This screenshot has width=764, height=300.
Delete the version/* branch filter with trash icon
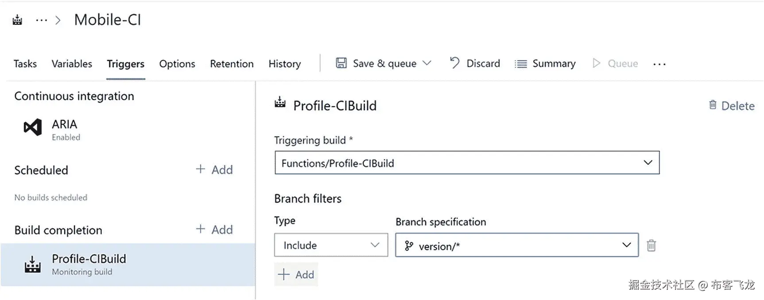651,245
